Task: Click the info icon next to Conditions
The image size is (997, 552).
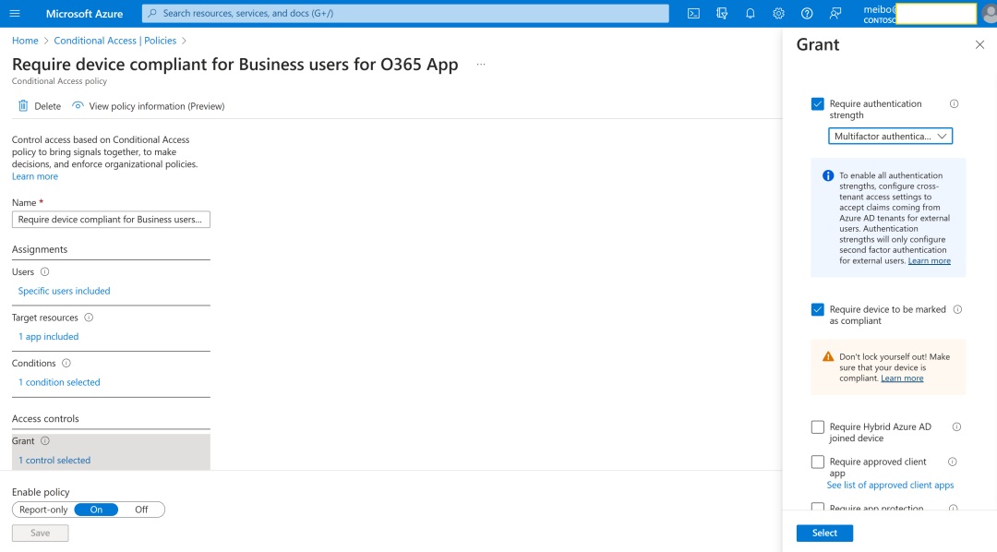Action: (66, 363)
